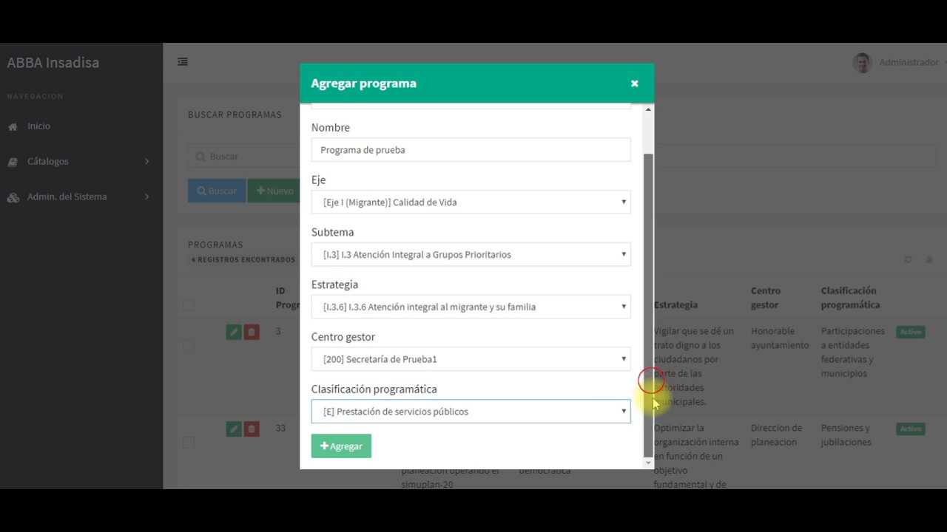947x532 pixels.
Task: Delete program with ID 3
Action: point(252,332)
